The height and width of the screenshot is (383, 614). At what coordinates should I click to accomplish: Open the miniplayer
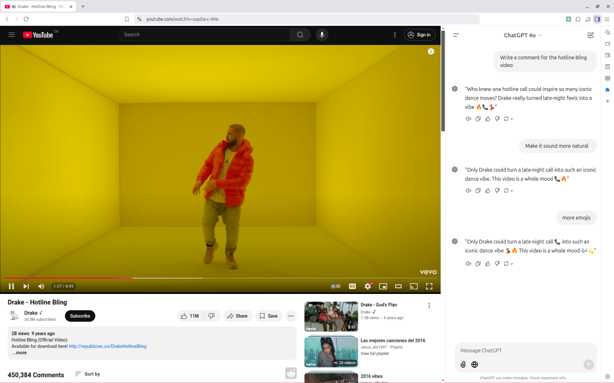click(383, 286)
